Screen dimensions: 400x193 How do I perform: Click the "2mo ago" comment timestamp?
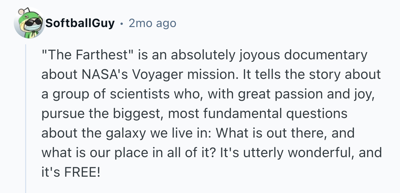coord(152,23)
